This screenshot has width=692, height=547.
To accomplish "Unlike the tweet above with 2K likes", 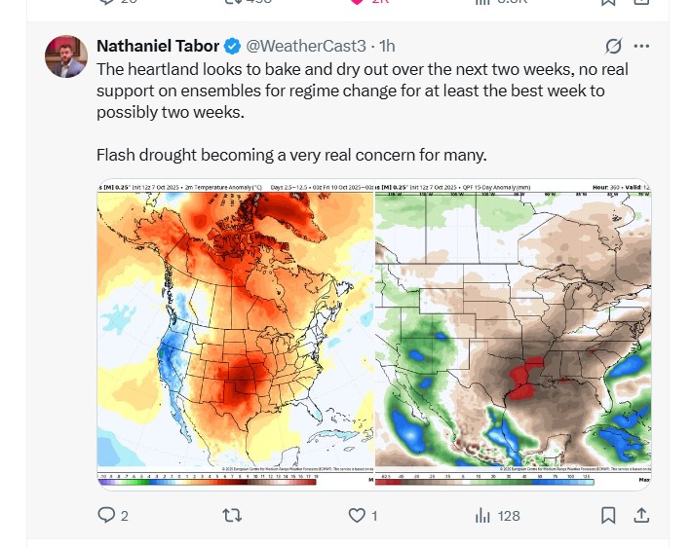I will click(357, 2).
